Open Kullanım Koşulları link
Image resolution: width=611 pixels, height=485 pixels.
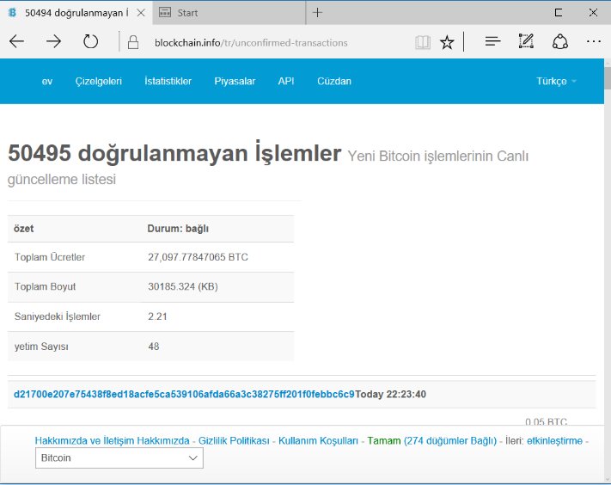[318, 440]
